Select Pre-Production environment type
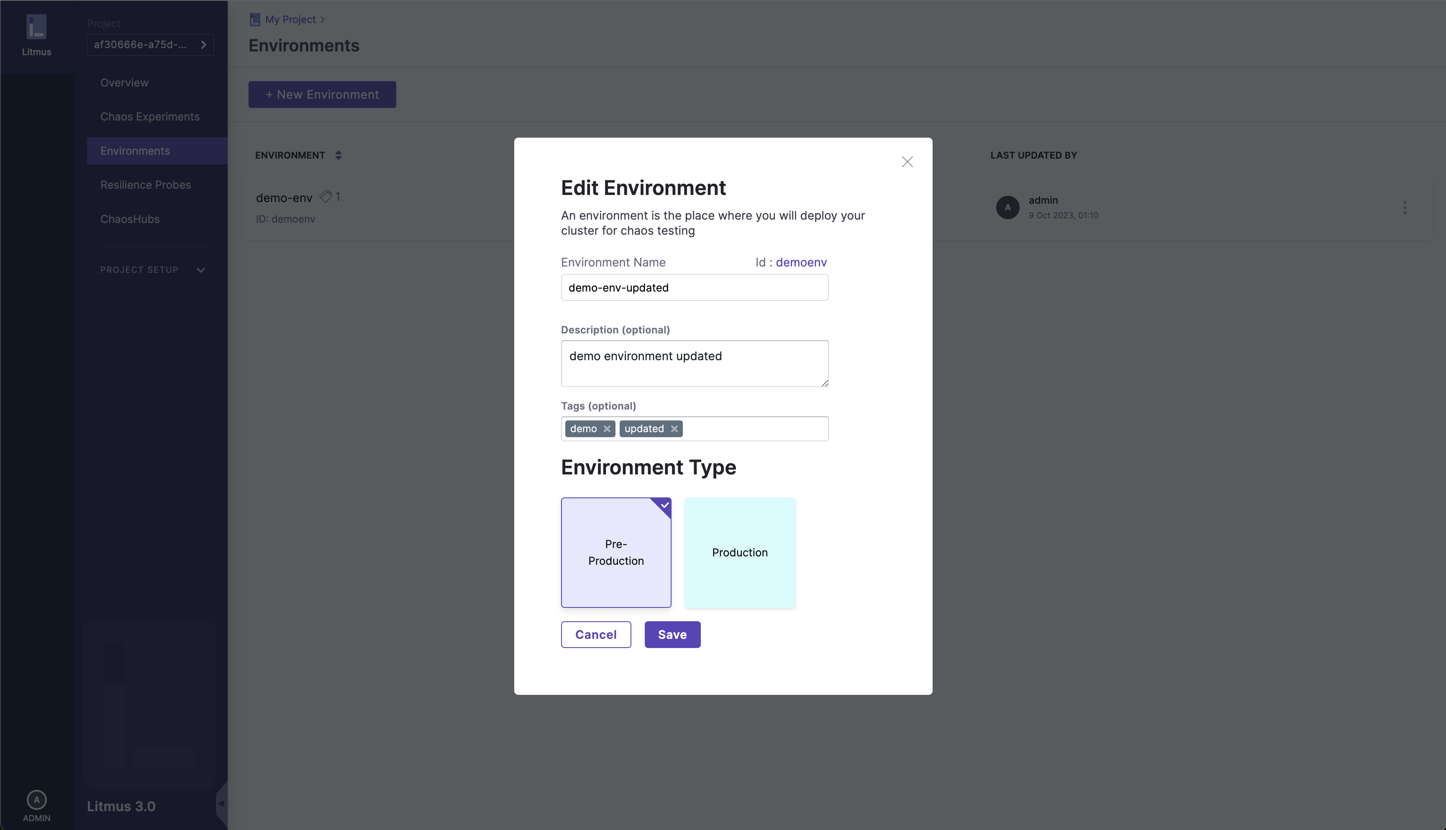This screenshot has width=1446, height=830. (615, 552)
